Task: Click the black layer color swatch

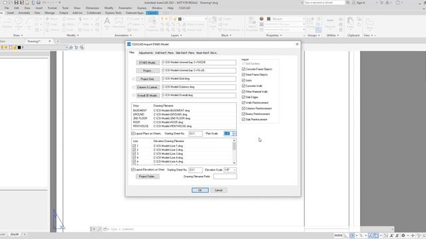Action: click(x=19, y=47)
